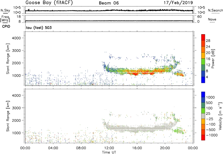Select the '12:00' time tick label
This screenshot has height=154, width=223.
click(109, 148)
